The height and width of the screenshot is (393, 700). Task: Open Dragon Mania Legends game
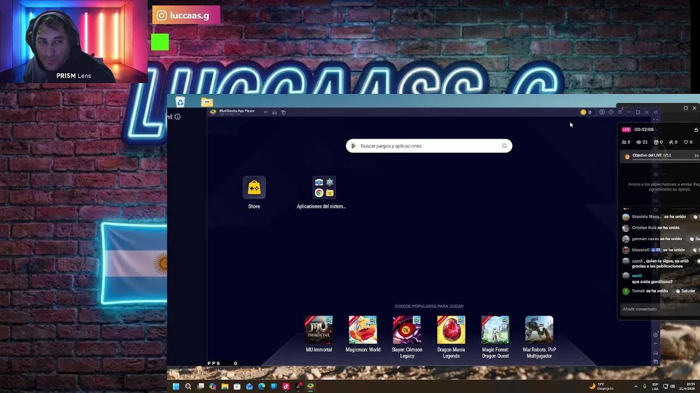point(451,330)
